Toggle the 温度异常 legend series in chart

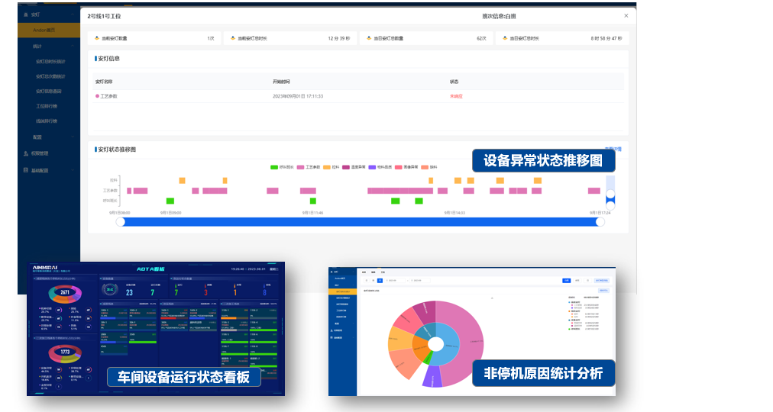pos(346,167)
